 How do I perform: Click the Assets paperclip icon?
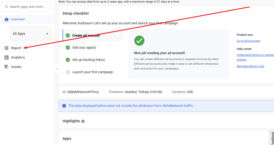[7, 67]
